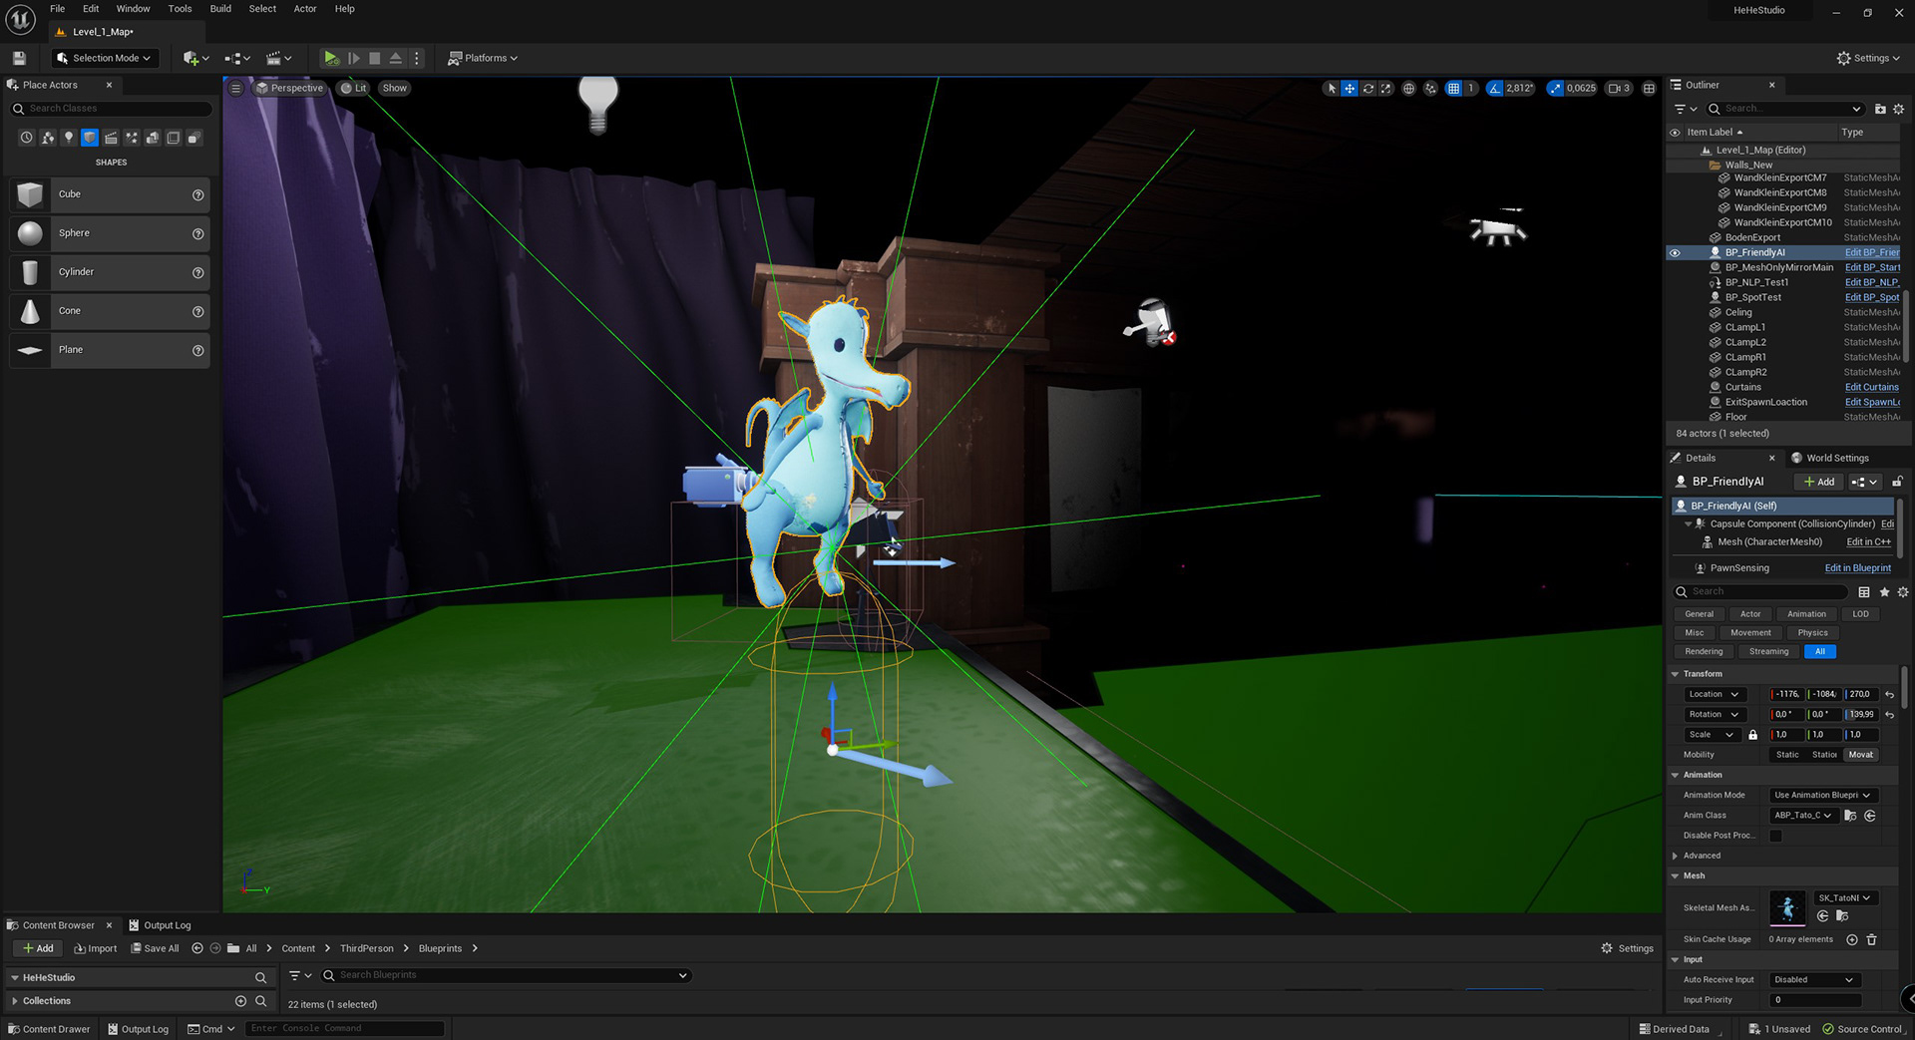The height and width of the screenshot is (1040, 1915).
Task: Open the Perspective view mode dropdown
Action: 289,88
